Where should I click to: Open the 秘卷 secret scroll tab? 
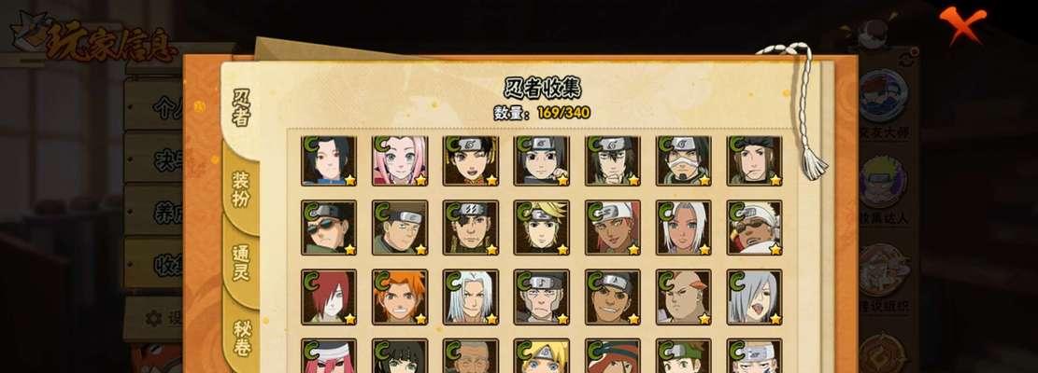(242, 338)
